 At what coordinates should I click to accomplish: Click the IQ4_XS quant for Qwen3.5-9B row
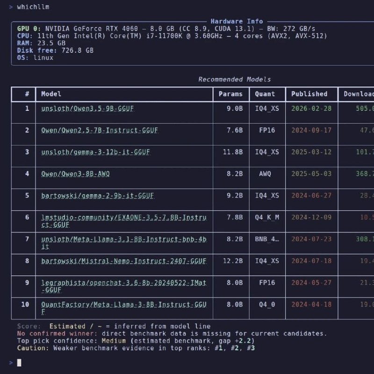[x=267, y=109]
